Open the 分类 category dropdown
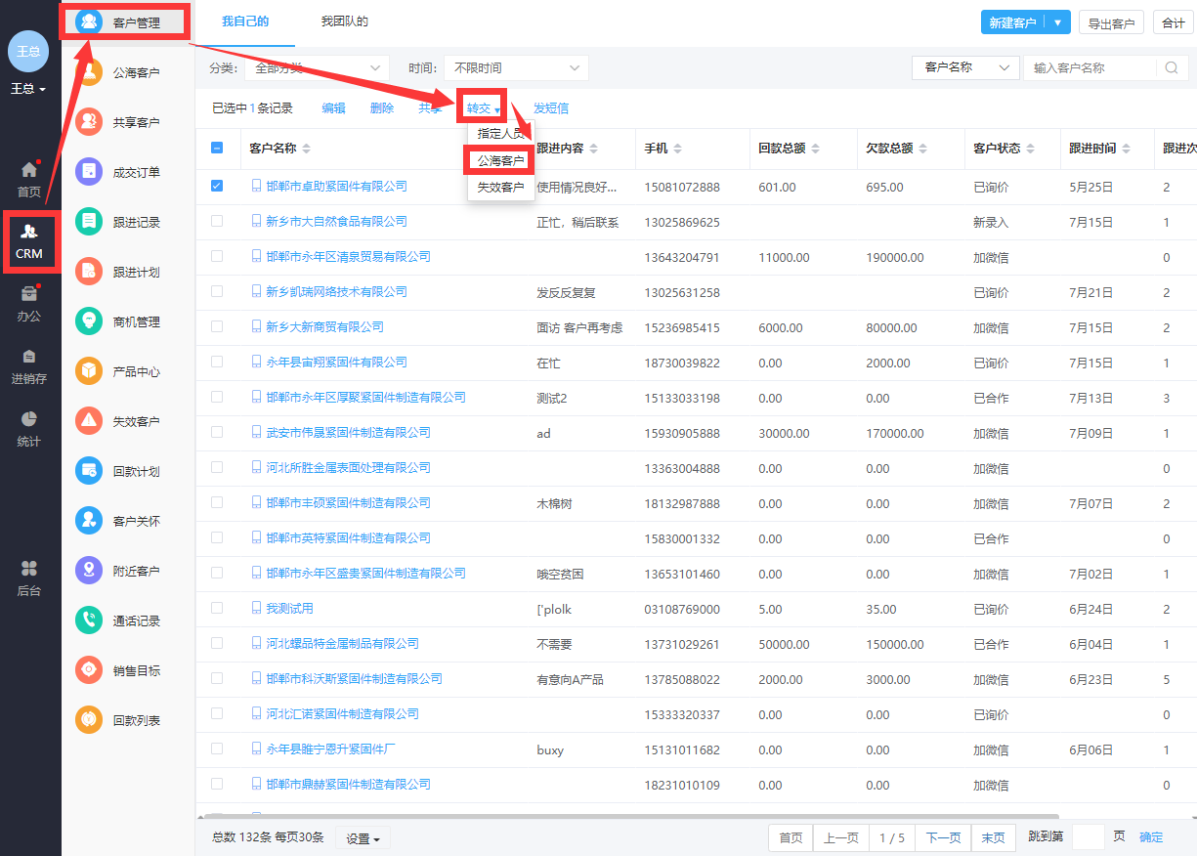 point(317,67)
